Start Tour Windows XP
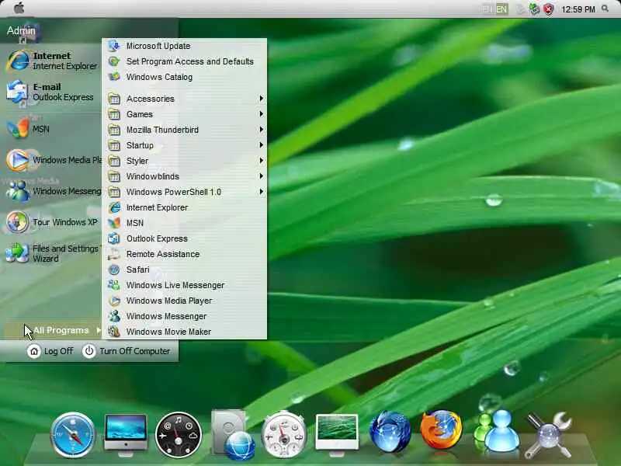The height and width of the screenshot is (466, 621). pyautogui.click(x=51, y=222)
